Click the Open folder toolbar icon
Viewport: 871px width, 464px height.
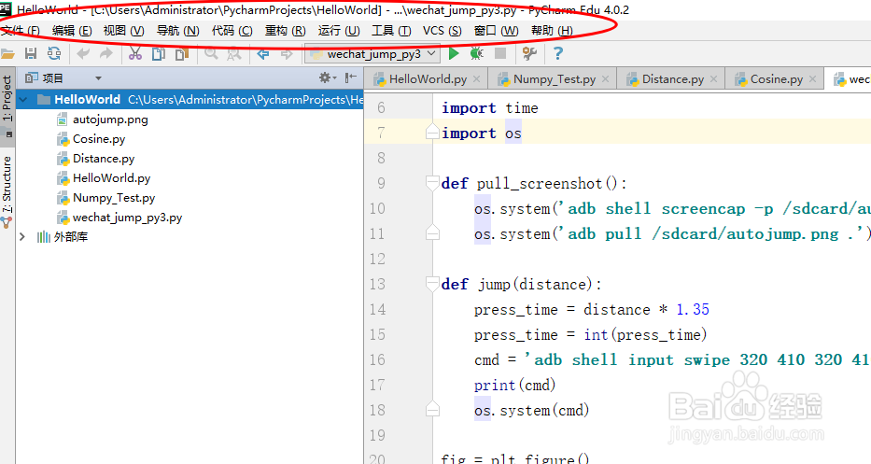(x=7, y=54)
